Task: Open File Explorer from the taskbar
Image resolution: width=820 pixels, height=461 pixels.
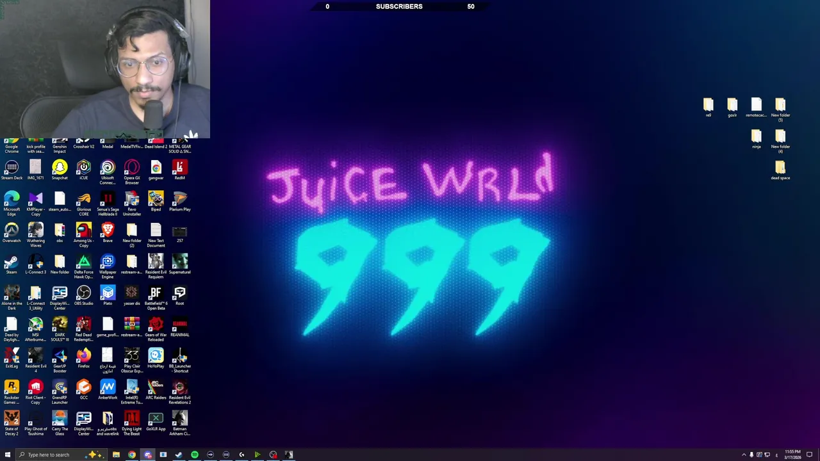Action: coord(116,455)
